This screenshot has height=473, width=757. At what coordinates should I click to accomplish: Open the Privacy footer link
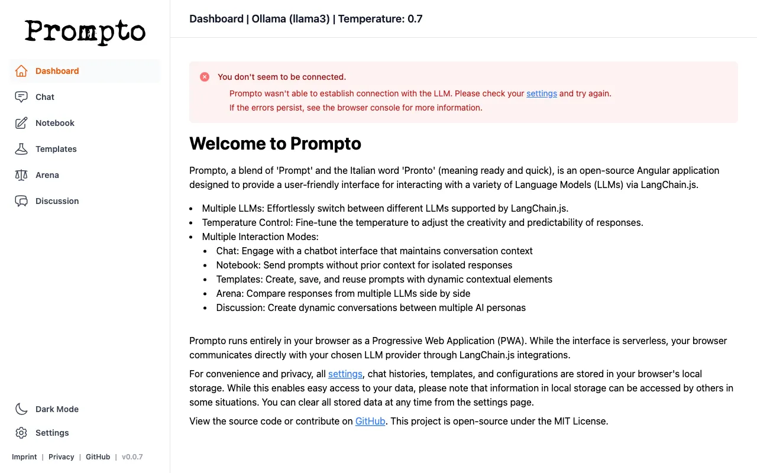[x=62, y=457]
